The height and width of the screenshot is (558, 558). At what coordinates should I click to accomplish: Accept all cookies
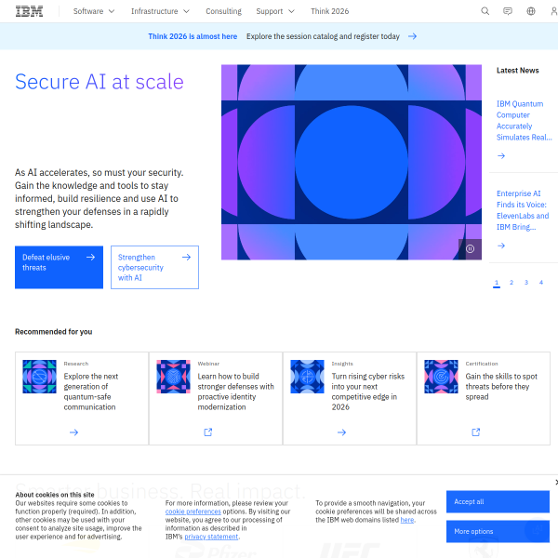point(498,502)
